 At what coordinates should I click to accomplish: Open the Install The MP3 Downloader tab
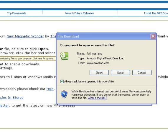pos(156,13)
